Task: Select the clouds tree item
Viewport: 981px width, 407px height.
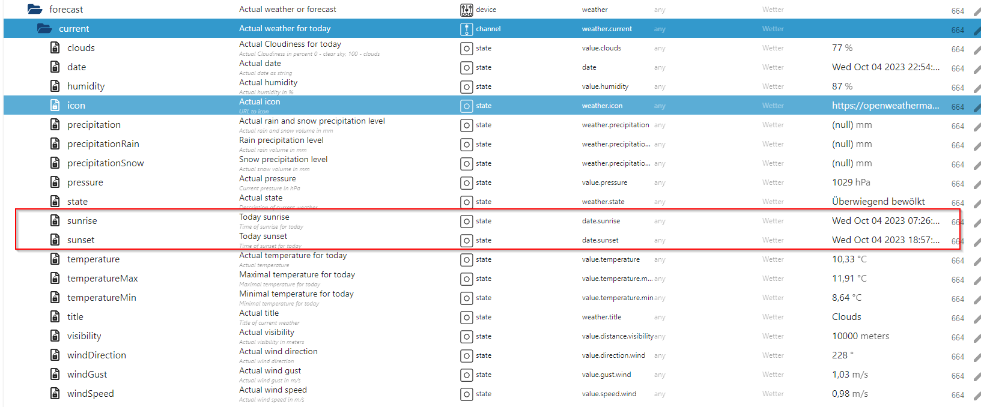Action: 81,47
